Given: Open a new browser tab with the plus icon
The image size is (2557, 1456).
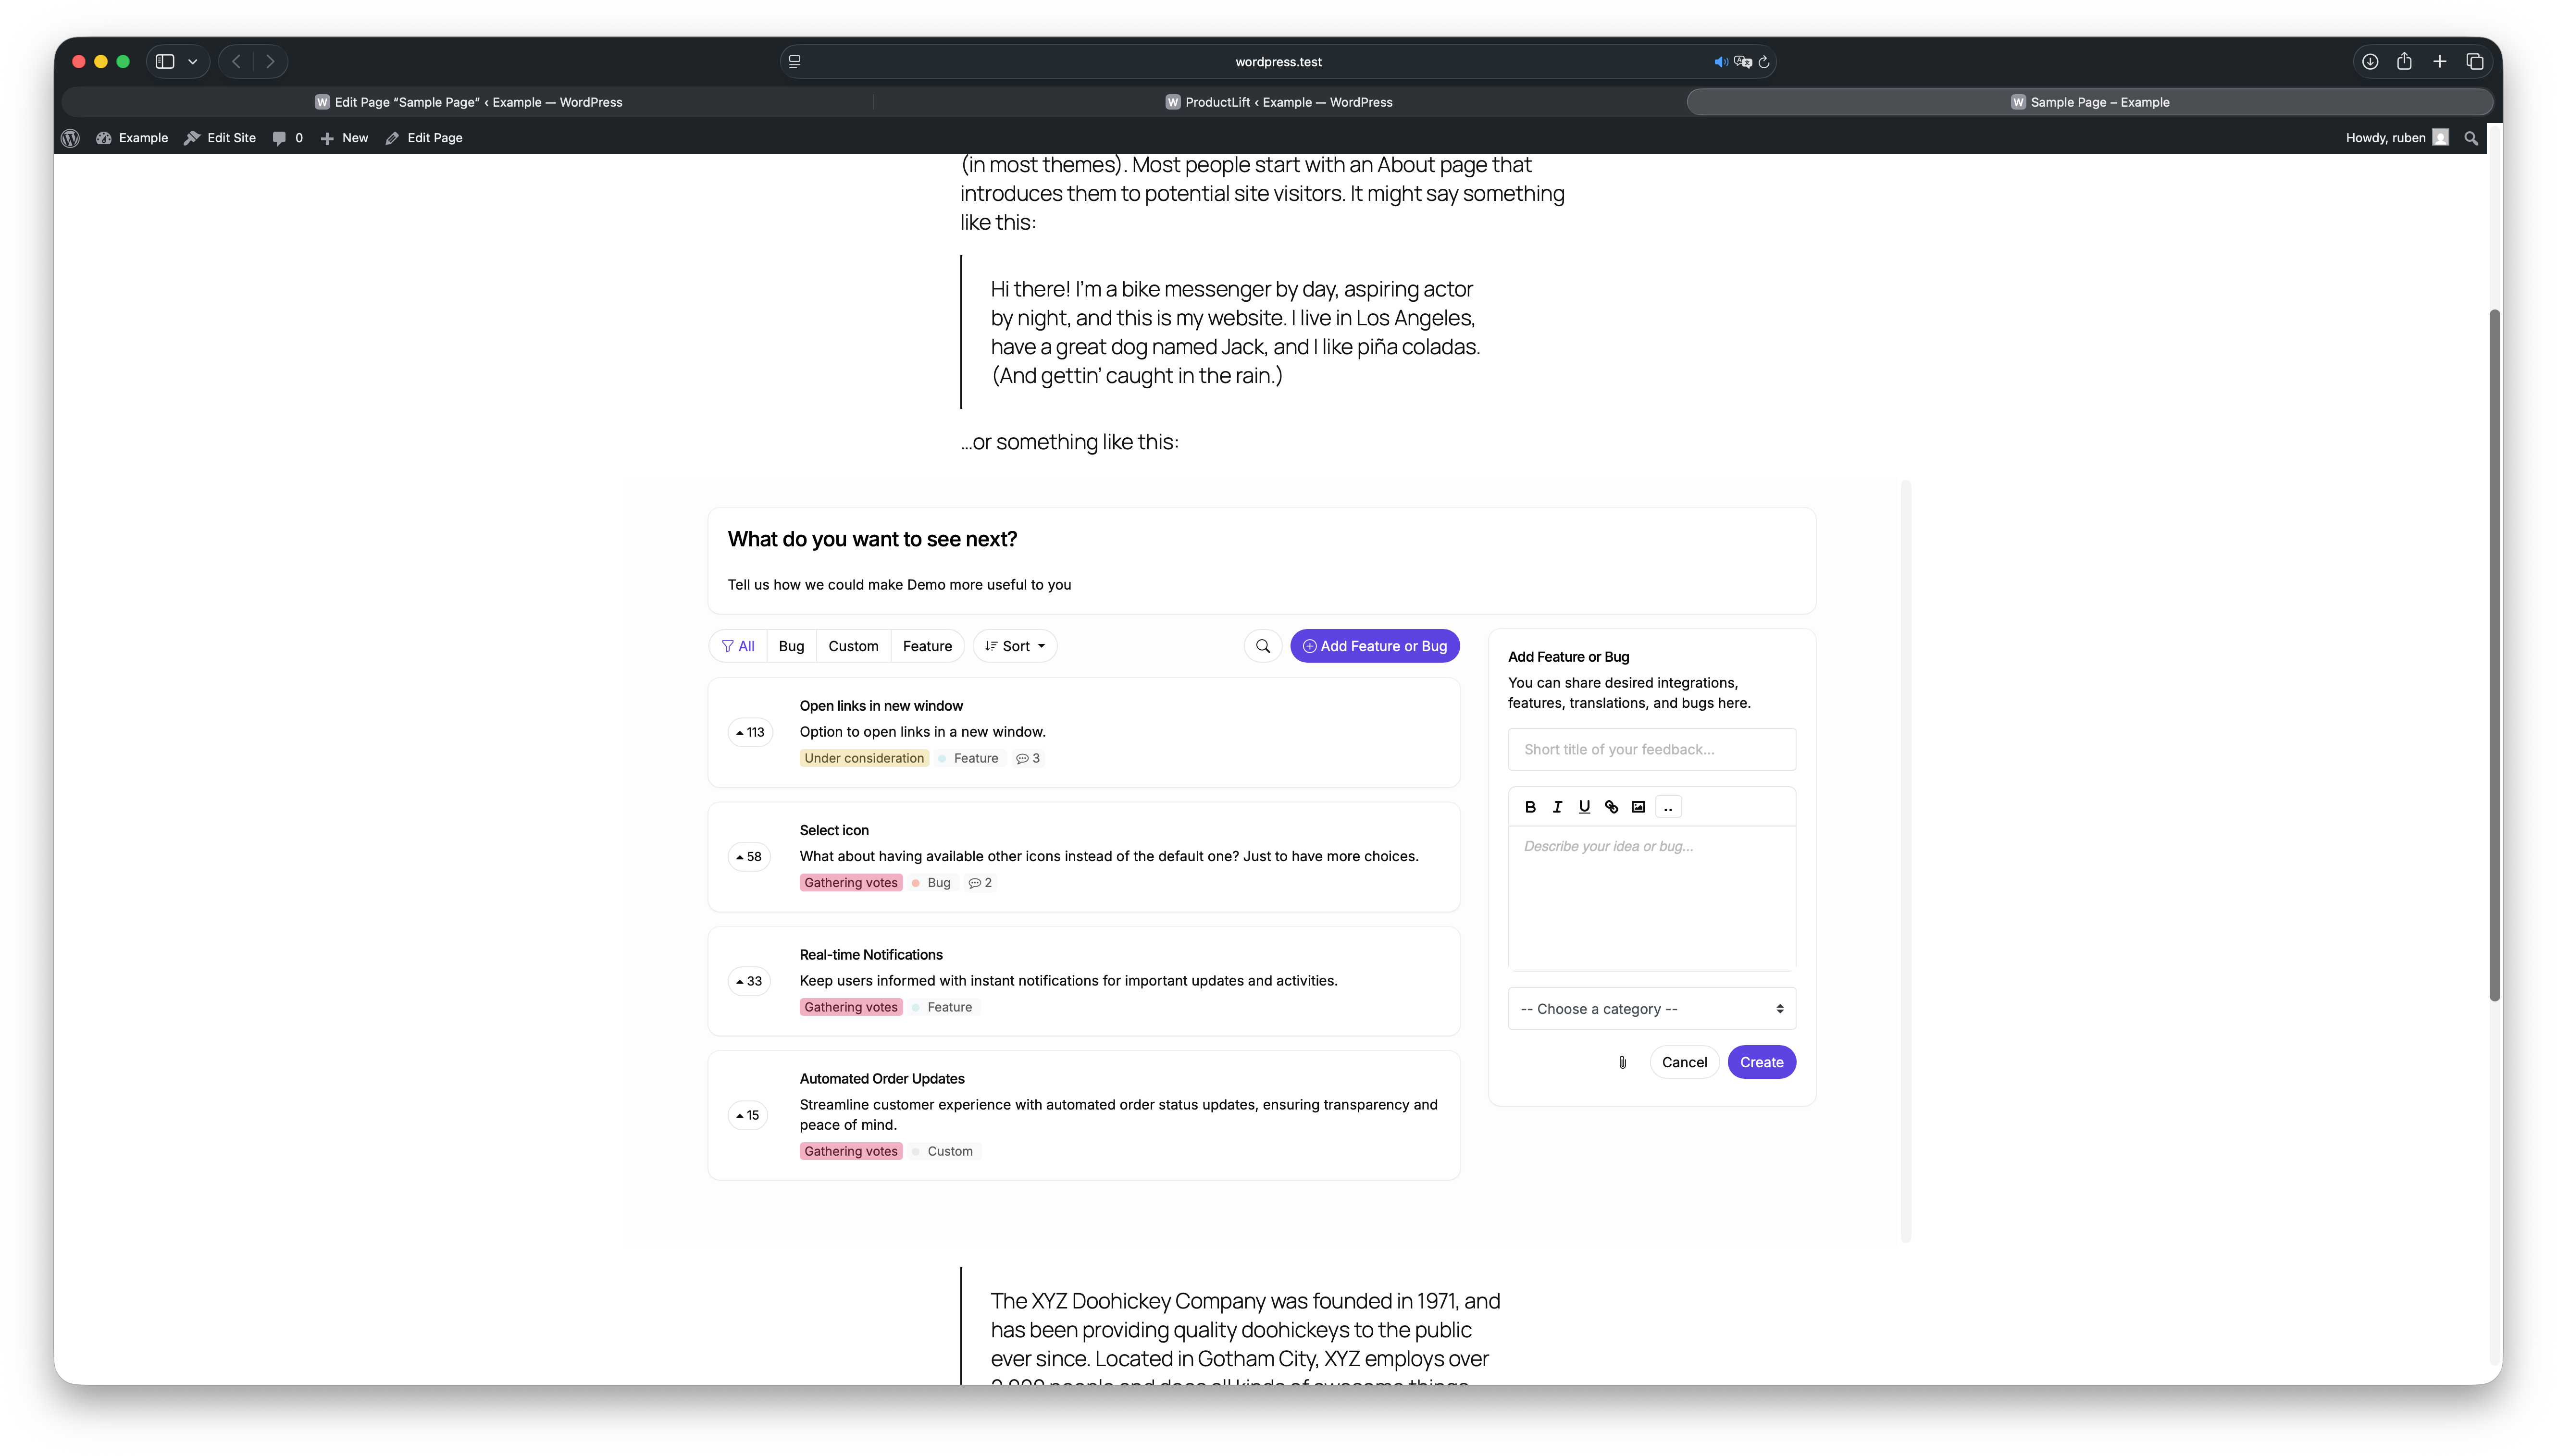Looking at the screenshot, I should coord(2440,62).
